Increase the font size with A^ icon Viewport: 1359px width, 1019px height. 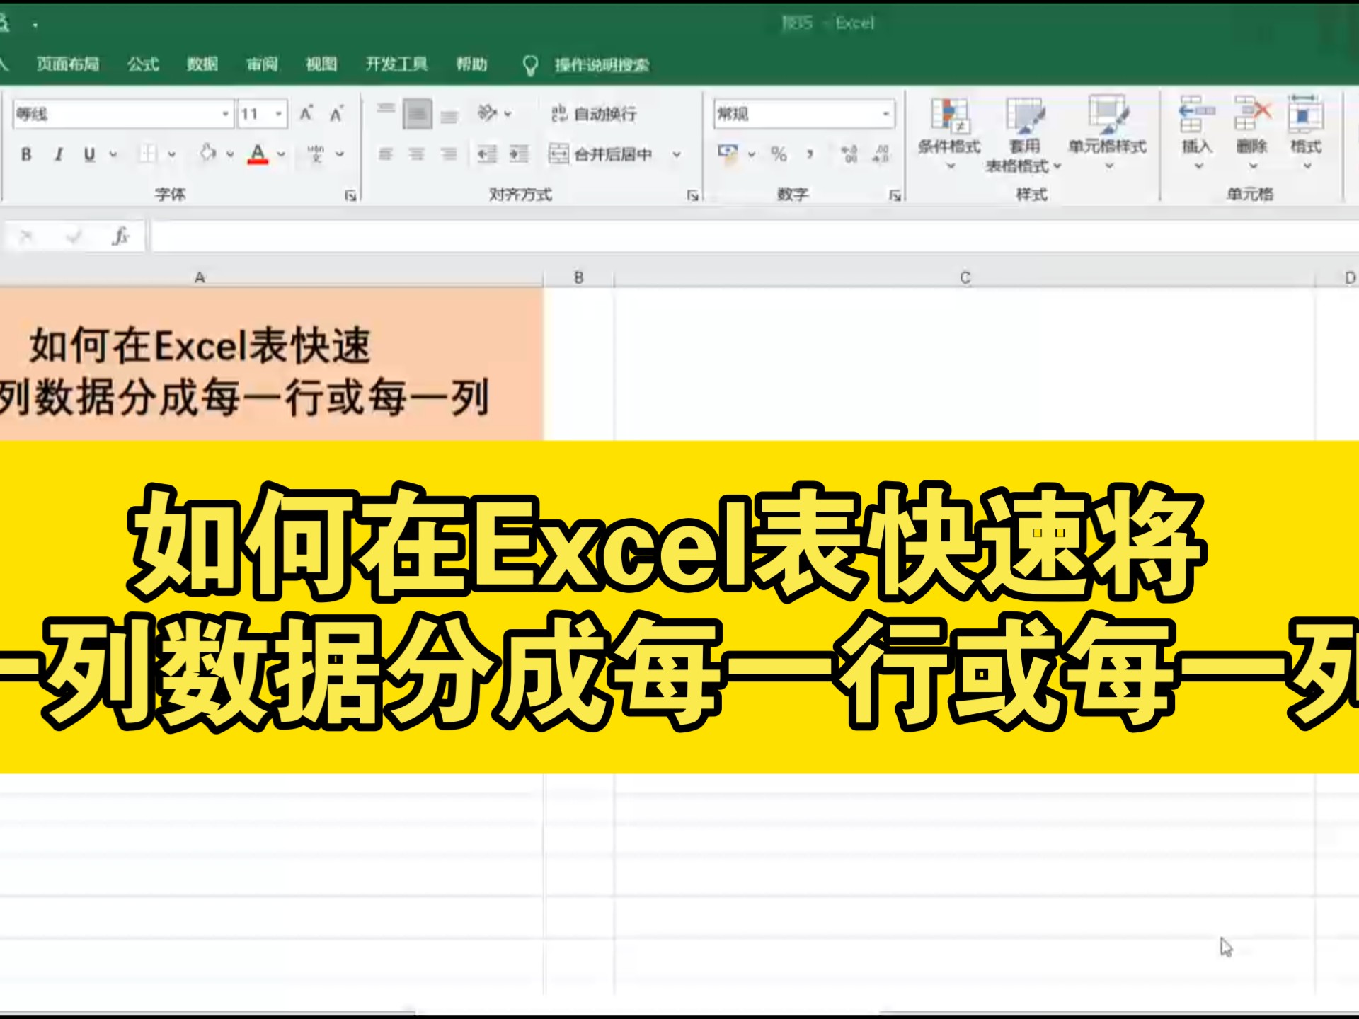306,113
